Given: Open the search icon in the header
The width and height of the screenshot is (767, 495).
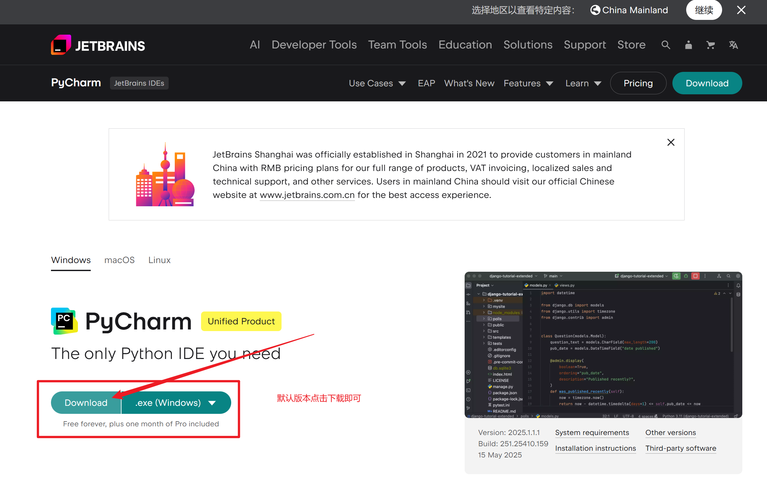Looking at the screenshot, I should [665, 45].
